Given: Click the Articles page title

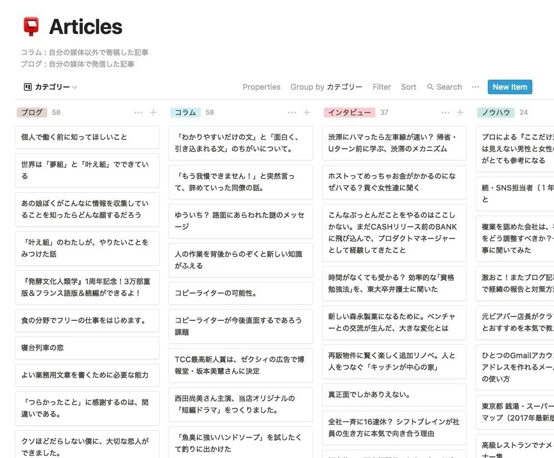Looking at the screenshot, I should pyautogui.click(x=86, y=27).
